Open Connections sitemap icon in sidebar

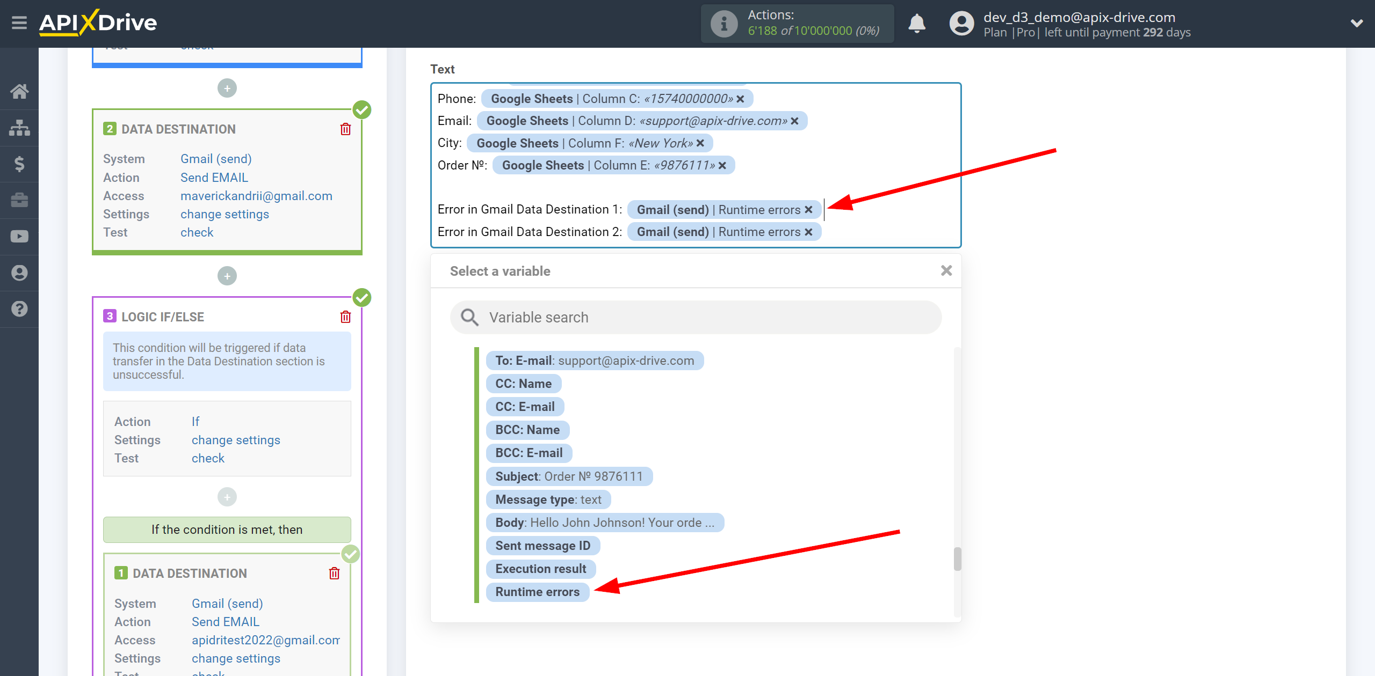19,128
